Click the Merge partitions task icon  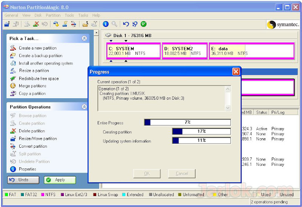click(x=13, y=86)
